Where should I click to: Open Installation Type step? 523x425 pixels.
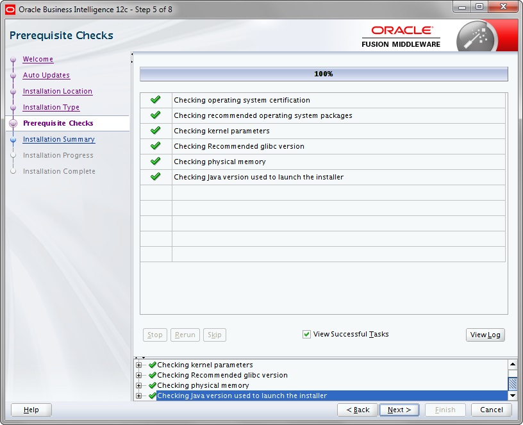51,107
